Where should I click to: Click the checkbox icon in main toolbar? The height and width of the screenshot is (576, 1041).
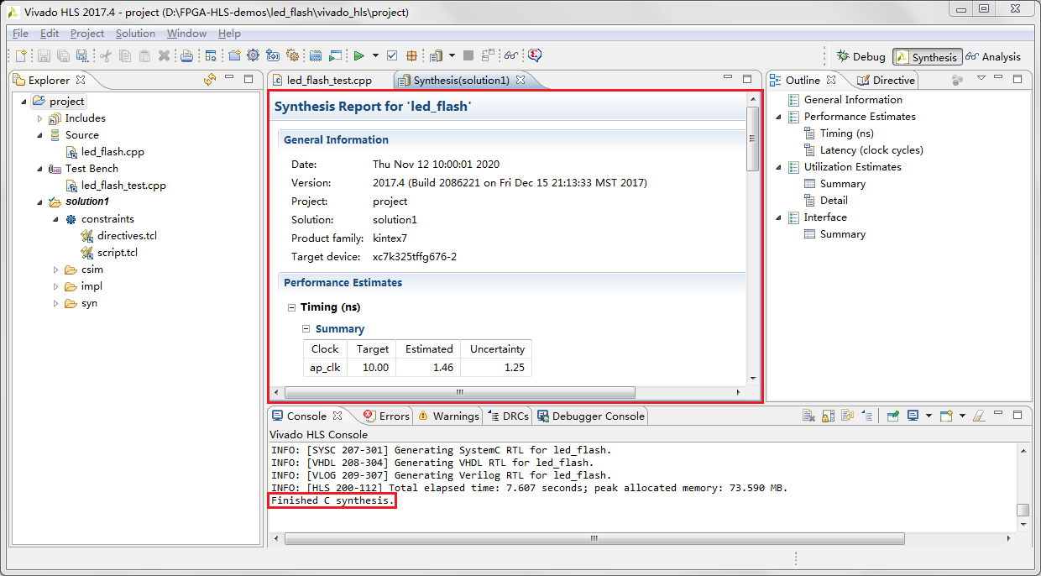392,56
